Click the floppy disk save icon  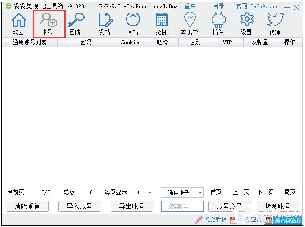tap(233, 220)
